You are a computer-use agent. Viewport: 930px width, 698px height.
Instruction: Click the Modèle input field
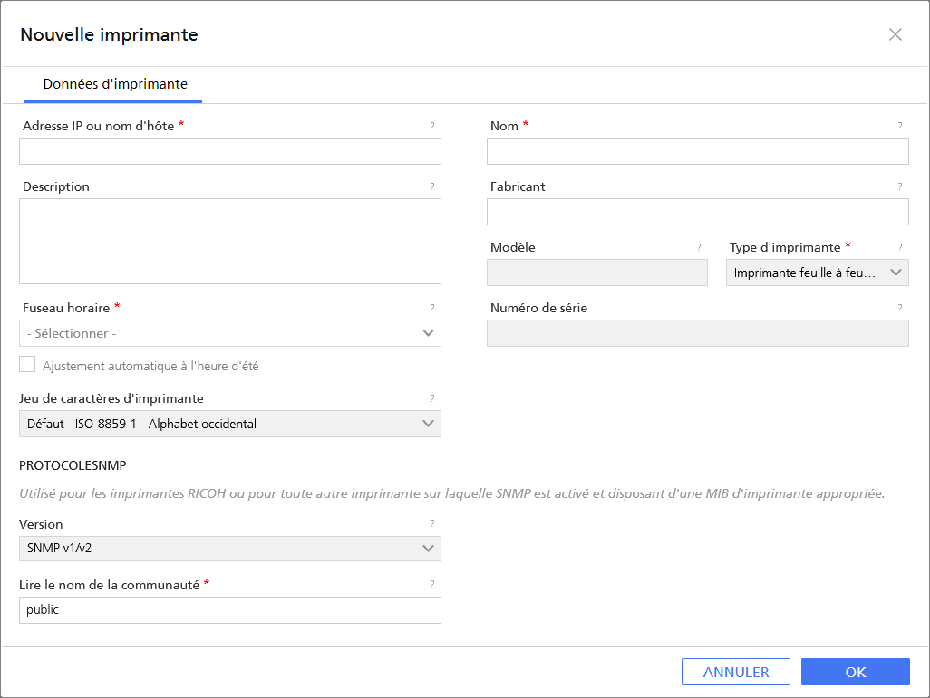pyautogui.click(x=597, y=273)
